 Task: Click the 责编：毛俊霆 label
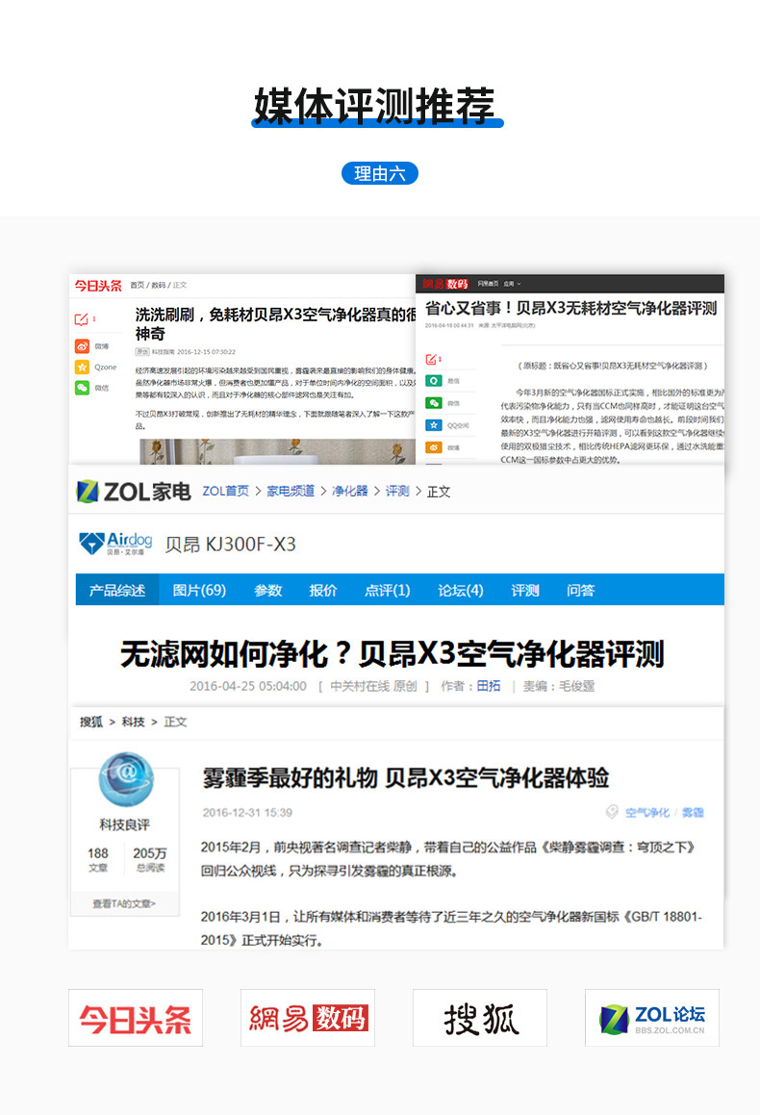(x=559, y=686)
